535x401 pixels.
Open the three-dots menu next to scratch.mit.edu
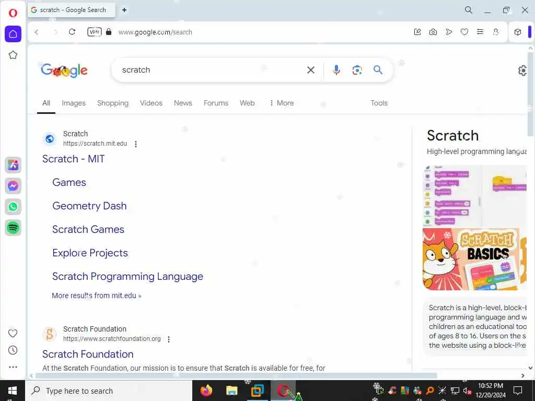coord(136,144)
